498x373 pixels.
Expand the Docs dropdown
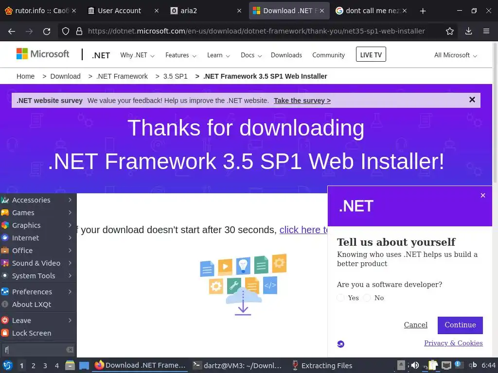pos(251,55)
